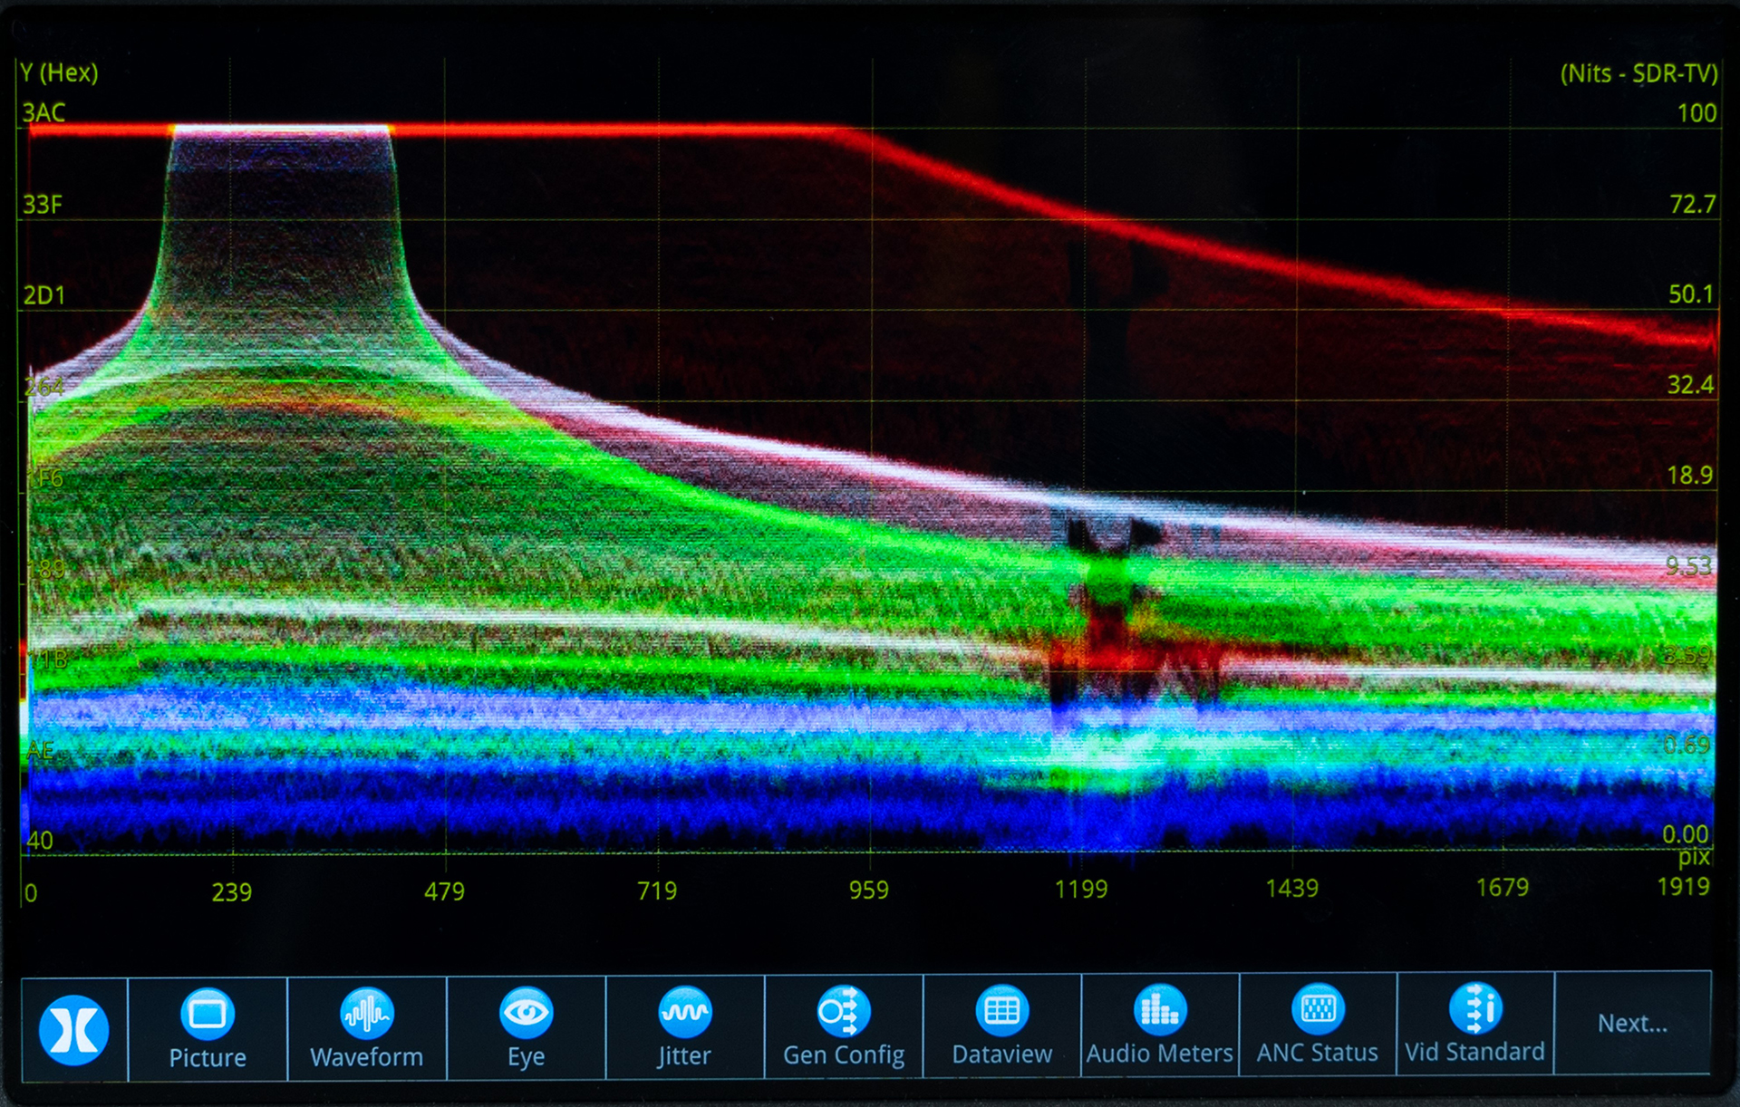
Task: Open the Vid Standard info icon
Action: point(1474,1008)
